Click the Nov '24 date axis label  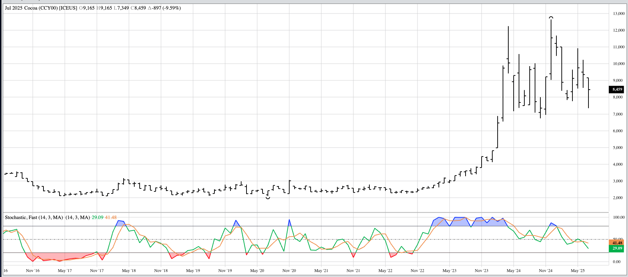pos(545,271)
